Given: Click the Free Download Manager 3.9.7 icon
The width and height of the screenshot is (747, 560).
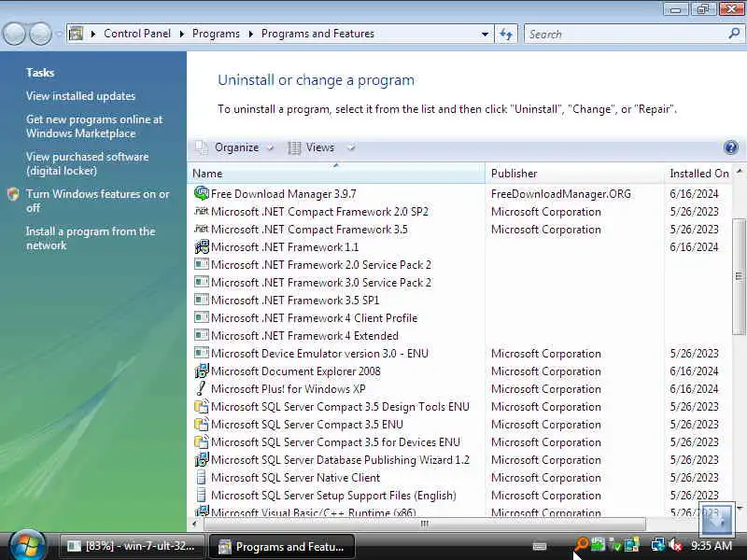Looking at the screenshot, I should (x=202, y=193).
